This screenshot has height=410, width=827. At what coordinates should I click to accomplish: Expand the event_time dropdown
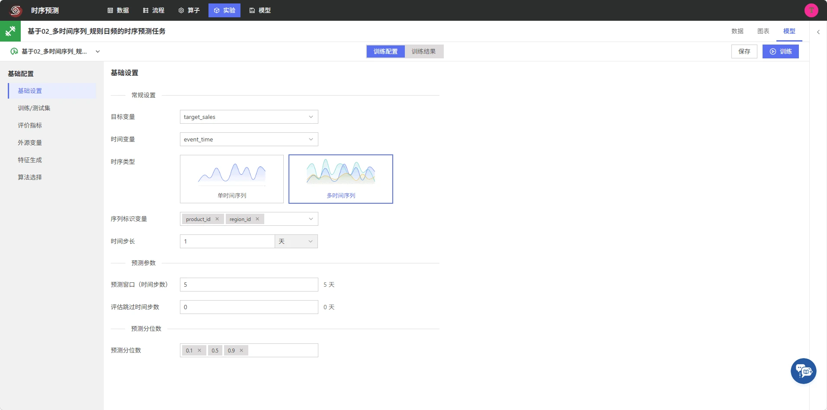(x=249, y=139)
